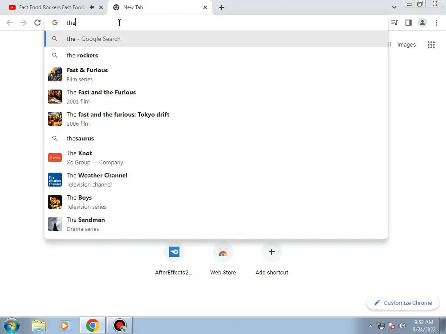Click the Google G icon in address bar

(x=55, y=23)
